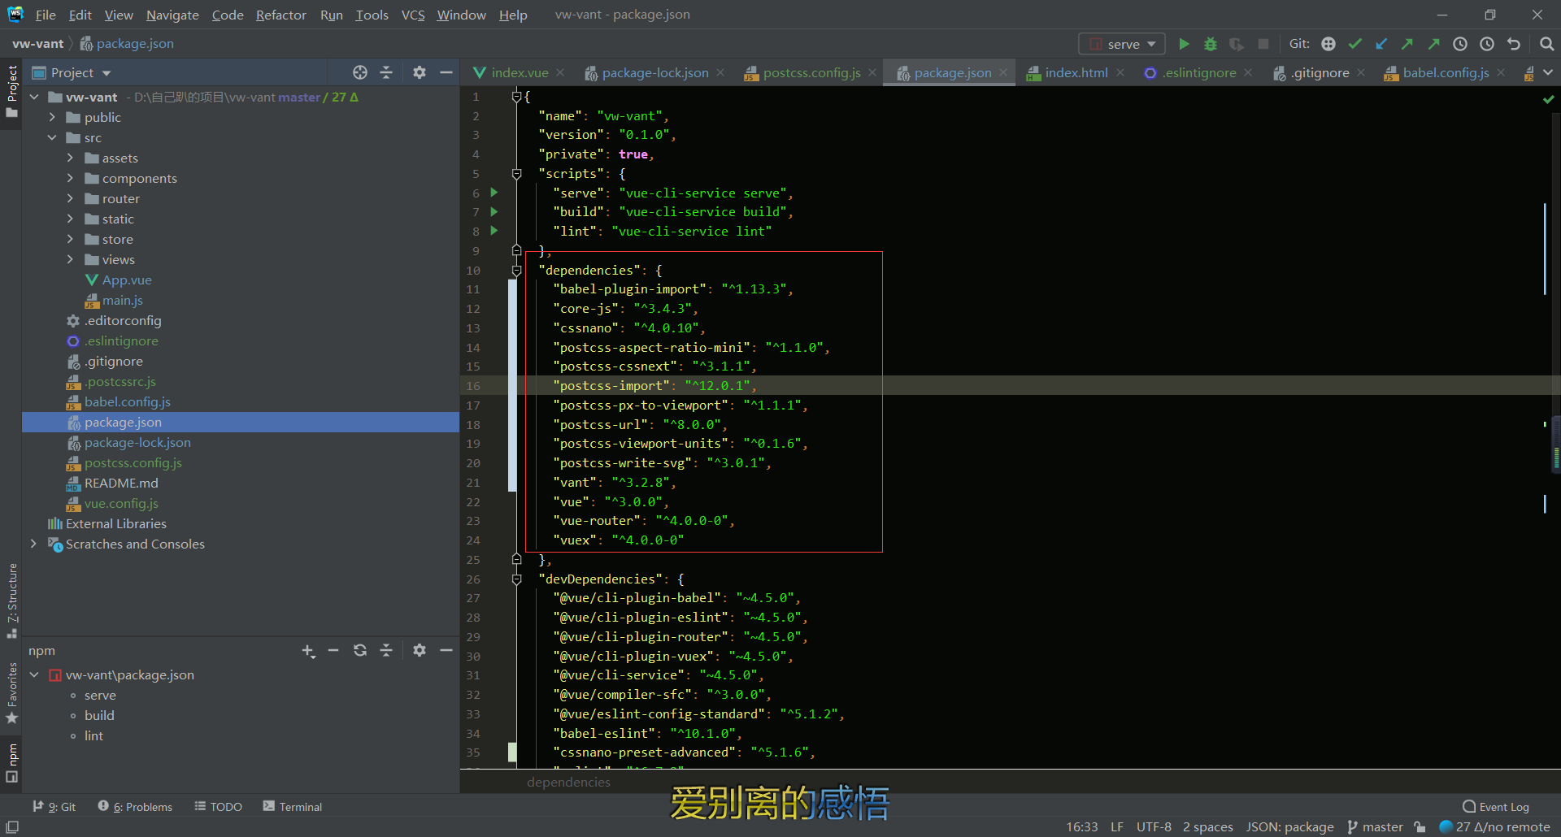Image resolution: width=1561 pixels, height=837 pixels.
Task: Open tool windows quick-access icon
Action: 12,827
